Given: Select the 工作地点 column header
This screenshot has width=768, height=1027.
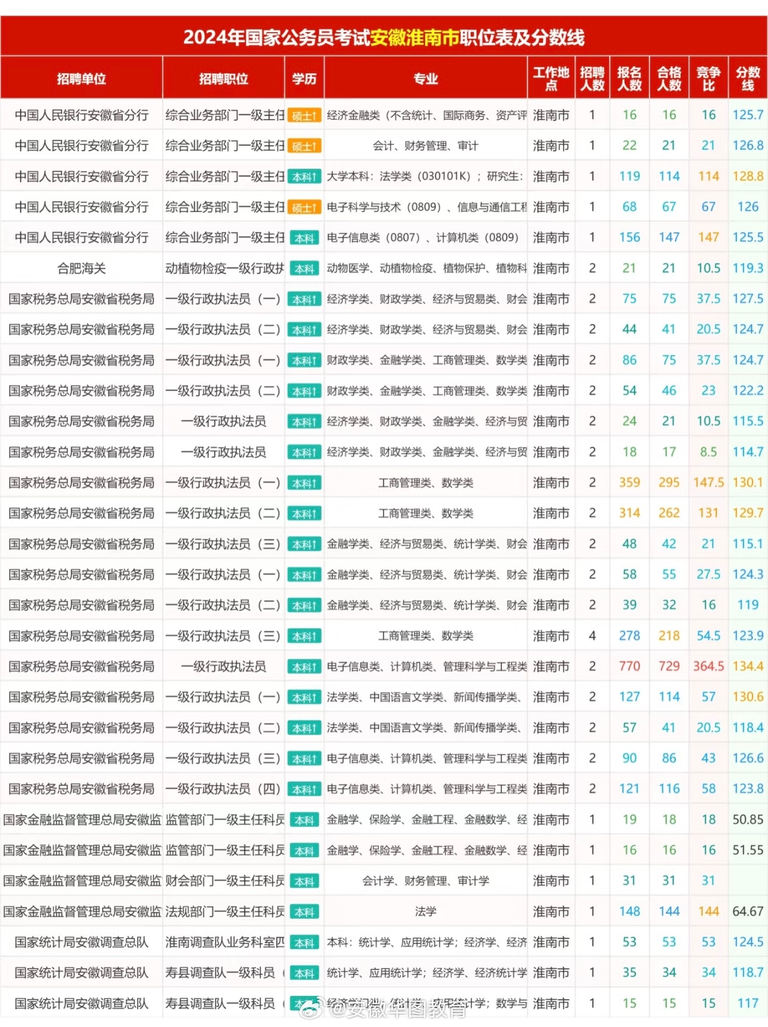Looking at the screenshot, I should click(551, 79).
